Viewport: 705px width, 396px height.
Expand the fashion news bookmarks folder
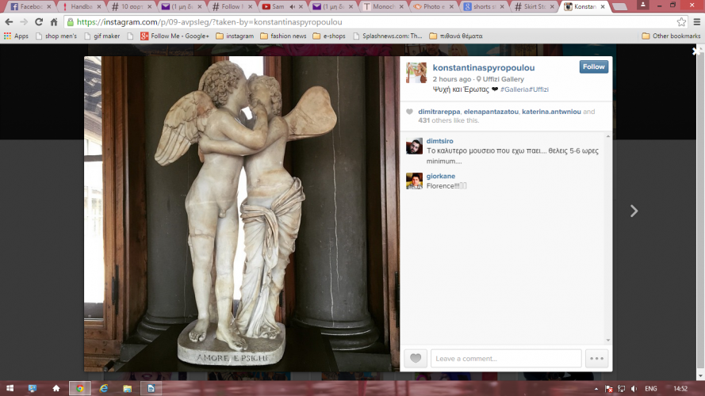283,36
